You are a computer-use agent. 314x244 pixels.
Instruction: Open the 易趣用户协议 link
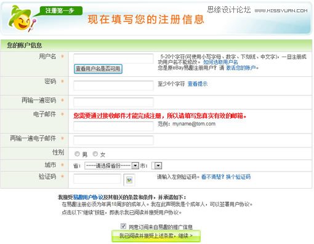[x=88, y=197]
